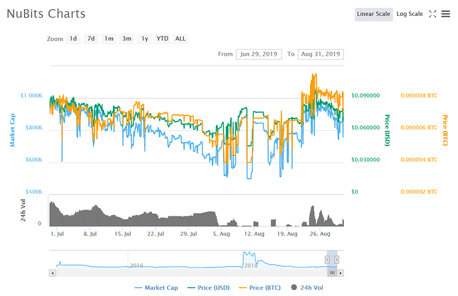Click the navigator scroll left arrow
This screenshot has width=458, height=296.
(x=52, y=273)
